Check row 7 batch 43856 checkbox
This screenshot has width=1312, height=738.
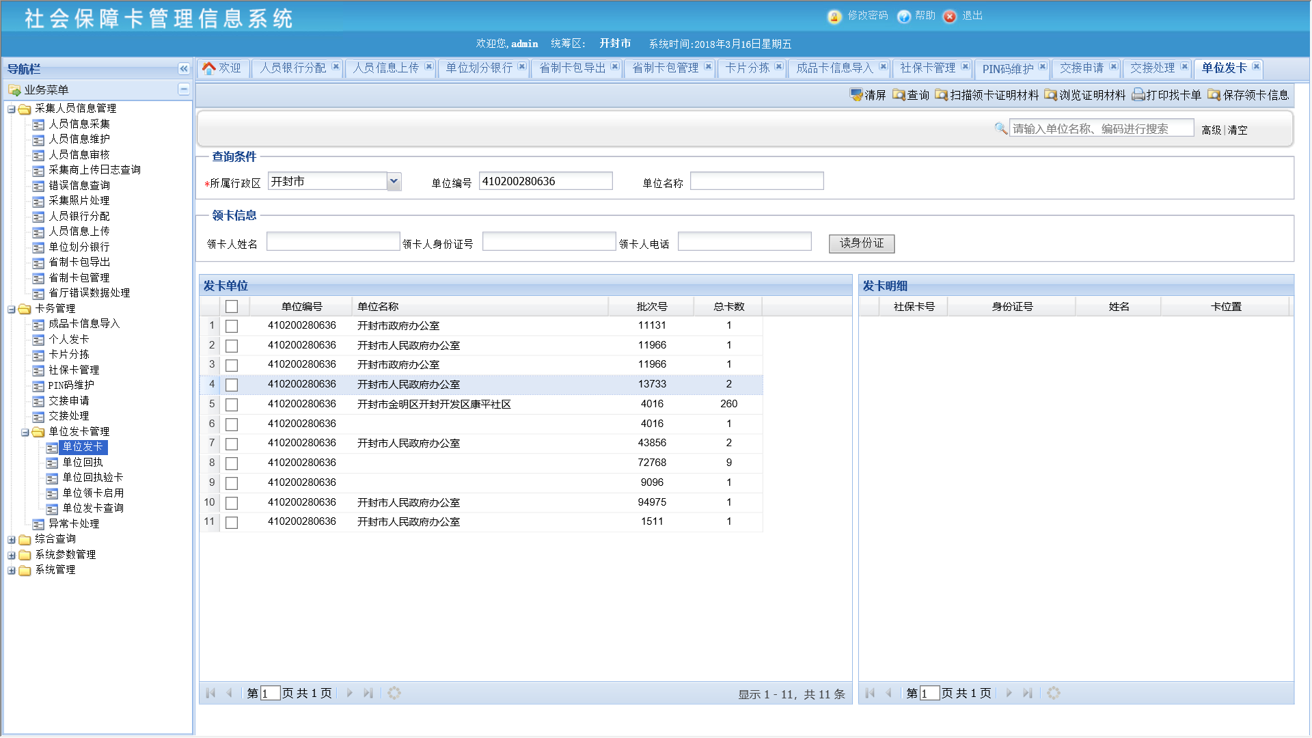(x=232, y=444)
